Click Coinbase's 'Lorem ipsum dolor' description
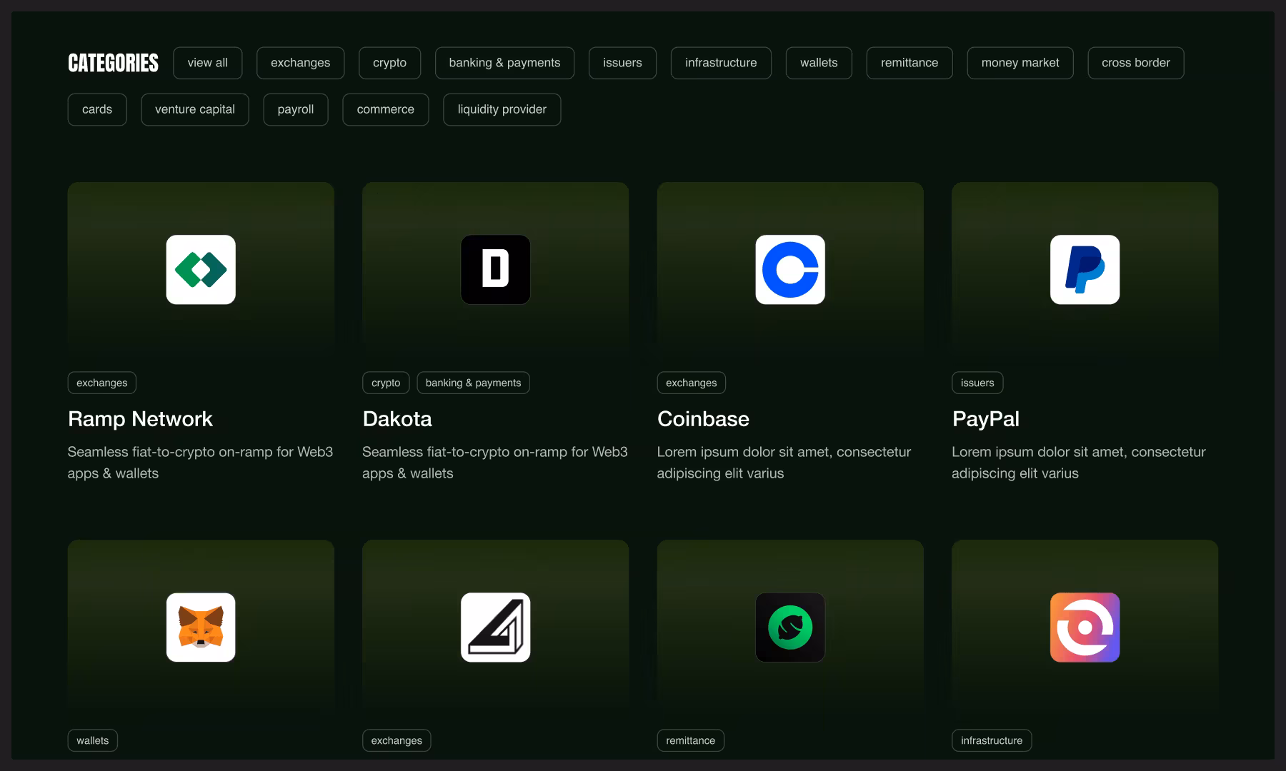1286x771 pixels. (x=784, y=463)
